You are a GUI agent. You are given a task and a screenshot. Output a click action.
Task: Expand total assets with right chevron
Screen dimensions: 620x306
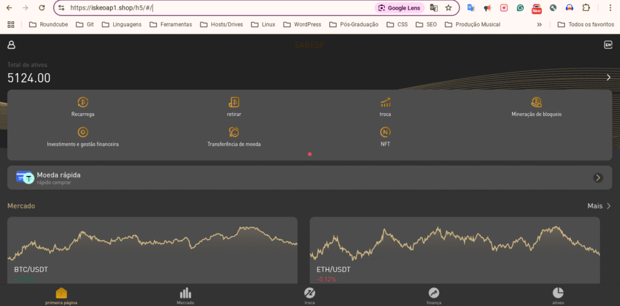pyautogui.click(x=608, y=77)
